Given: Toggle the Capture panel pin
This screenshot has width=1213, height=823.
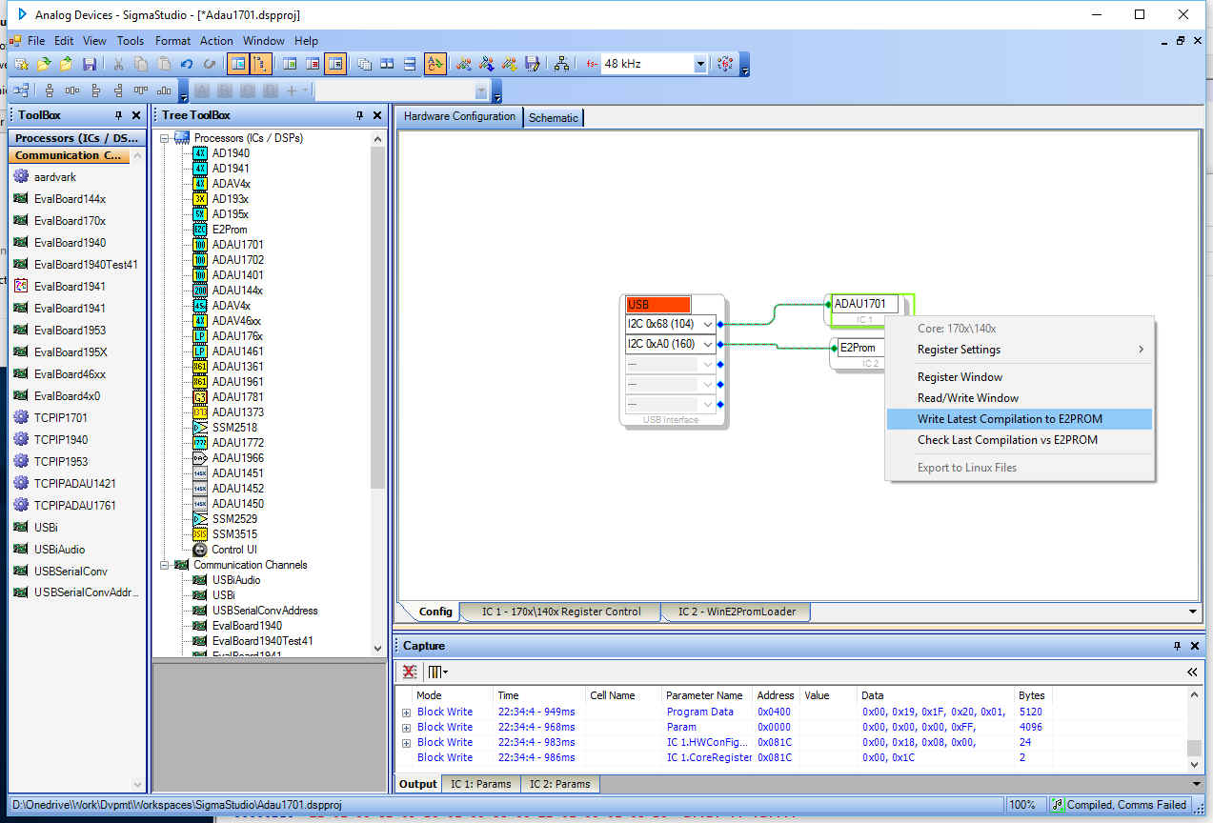Looking at the screenshot, I should click(1177, 646).
